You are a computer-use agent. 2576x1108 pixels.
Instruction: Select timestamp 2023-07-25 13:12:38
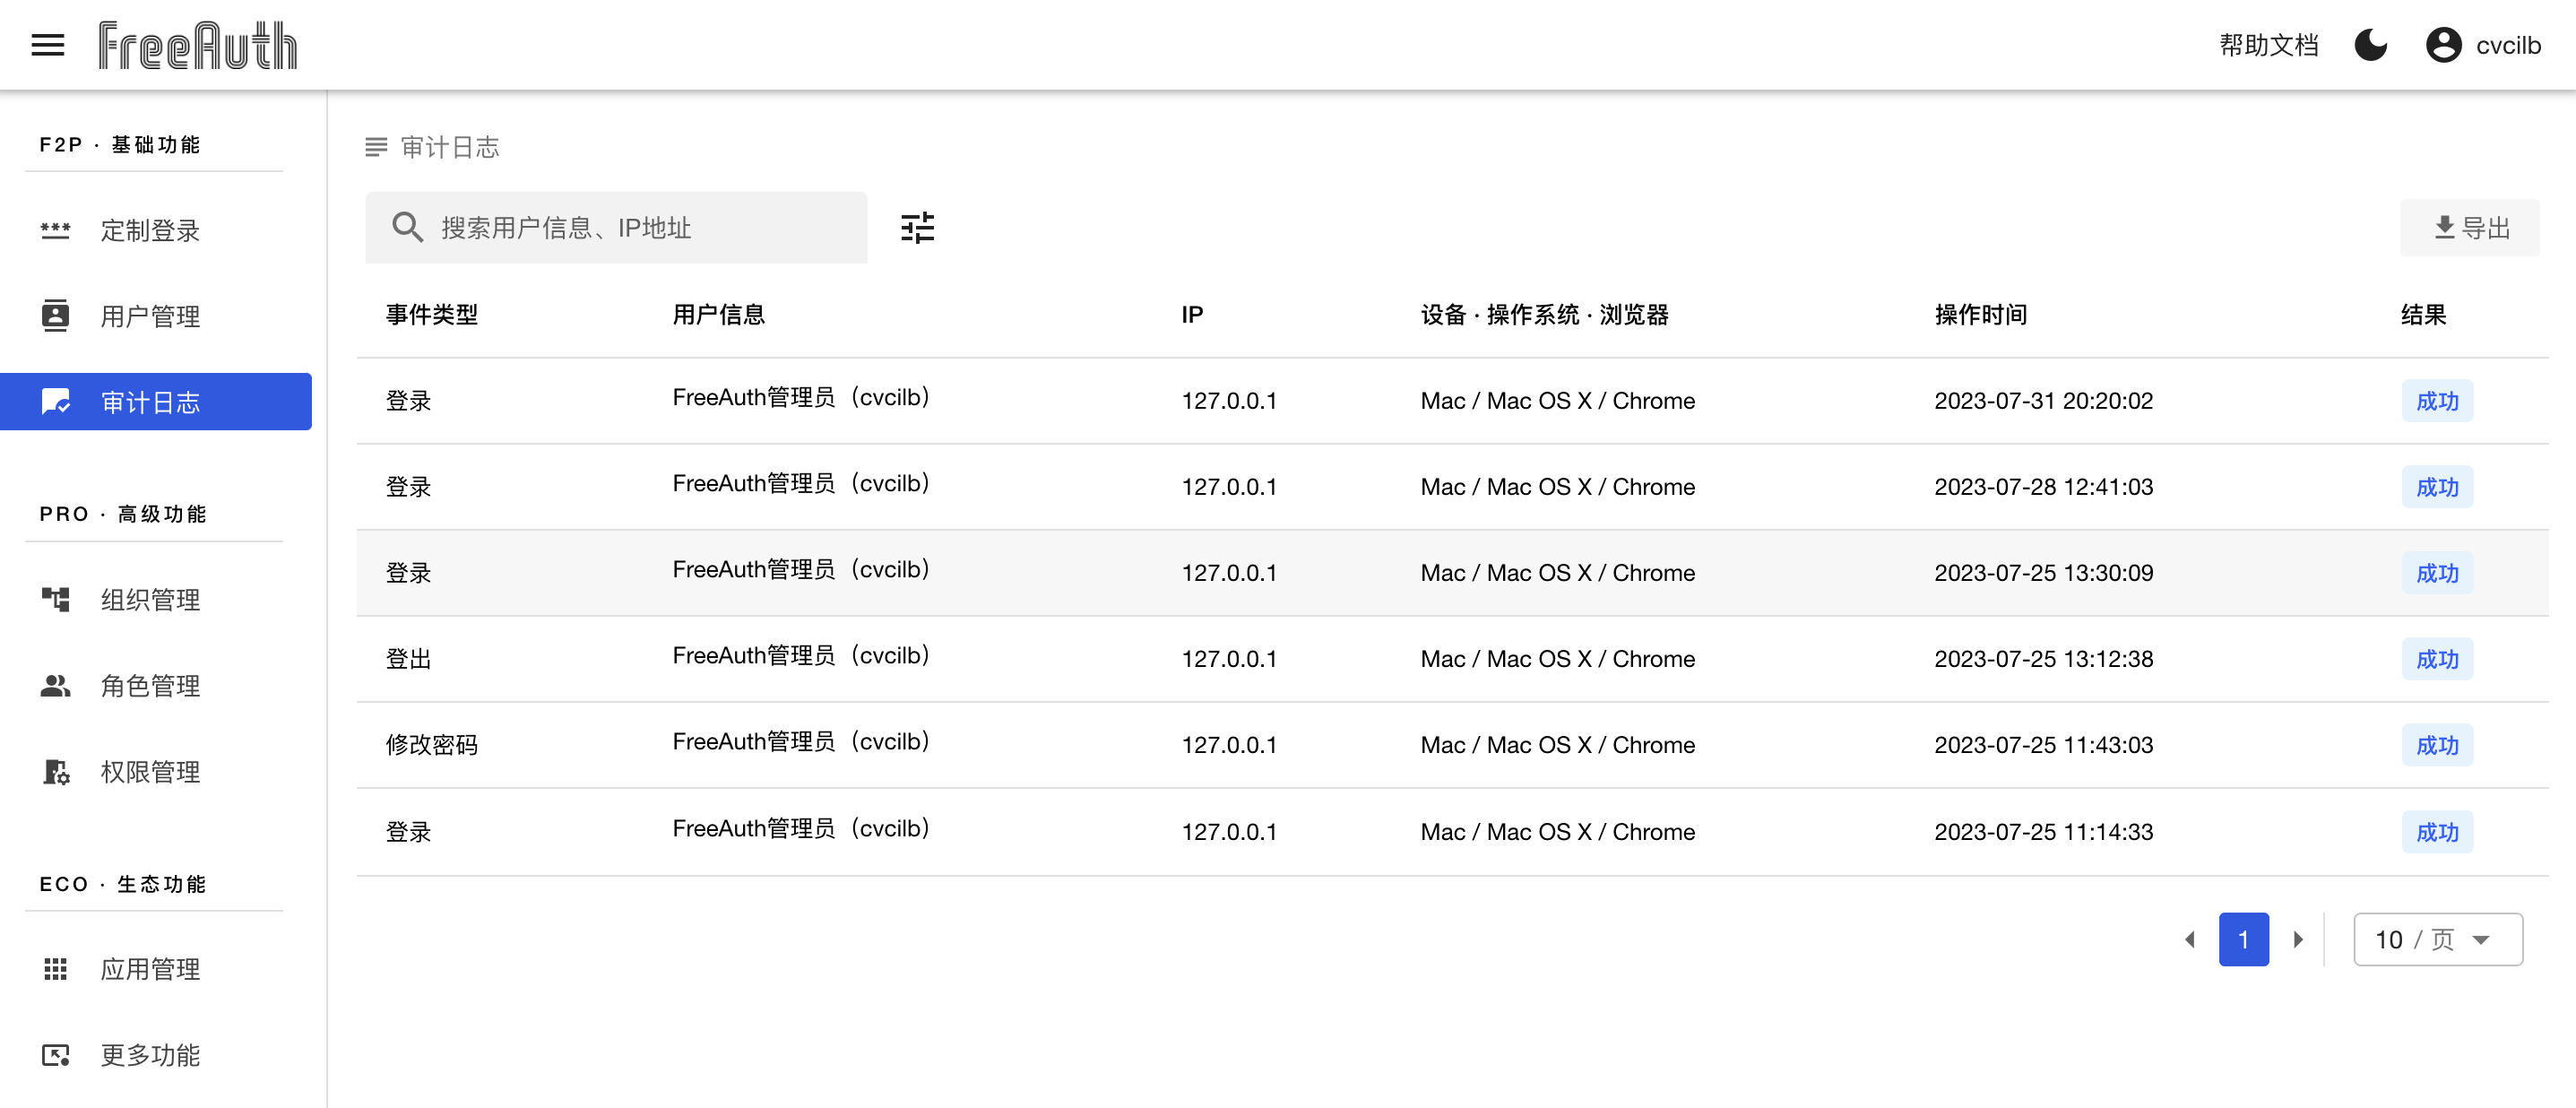click(x=2043, y=658)
